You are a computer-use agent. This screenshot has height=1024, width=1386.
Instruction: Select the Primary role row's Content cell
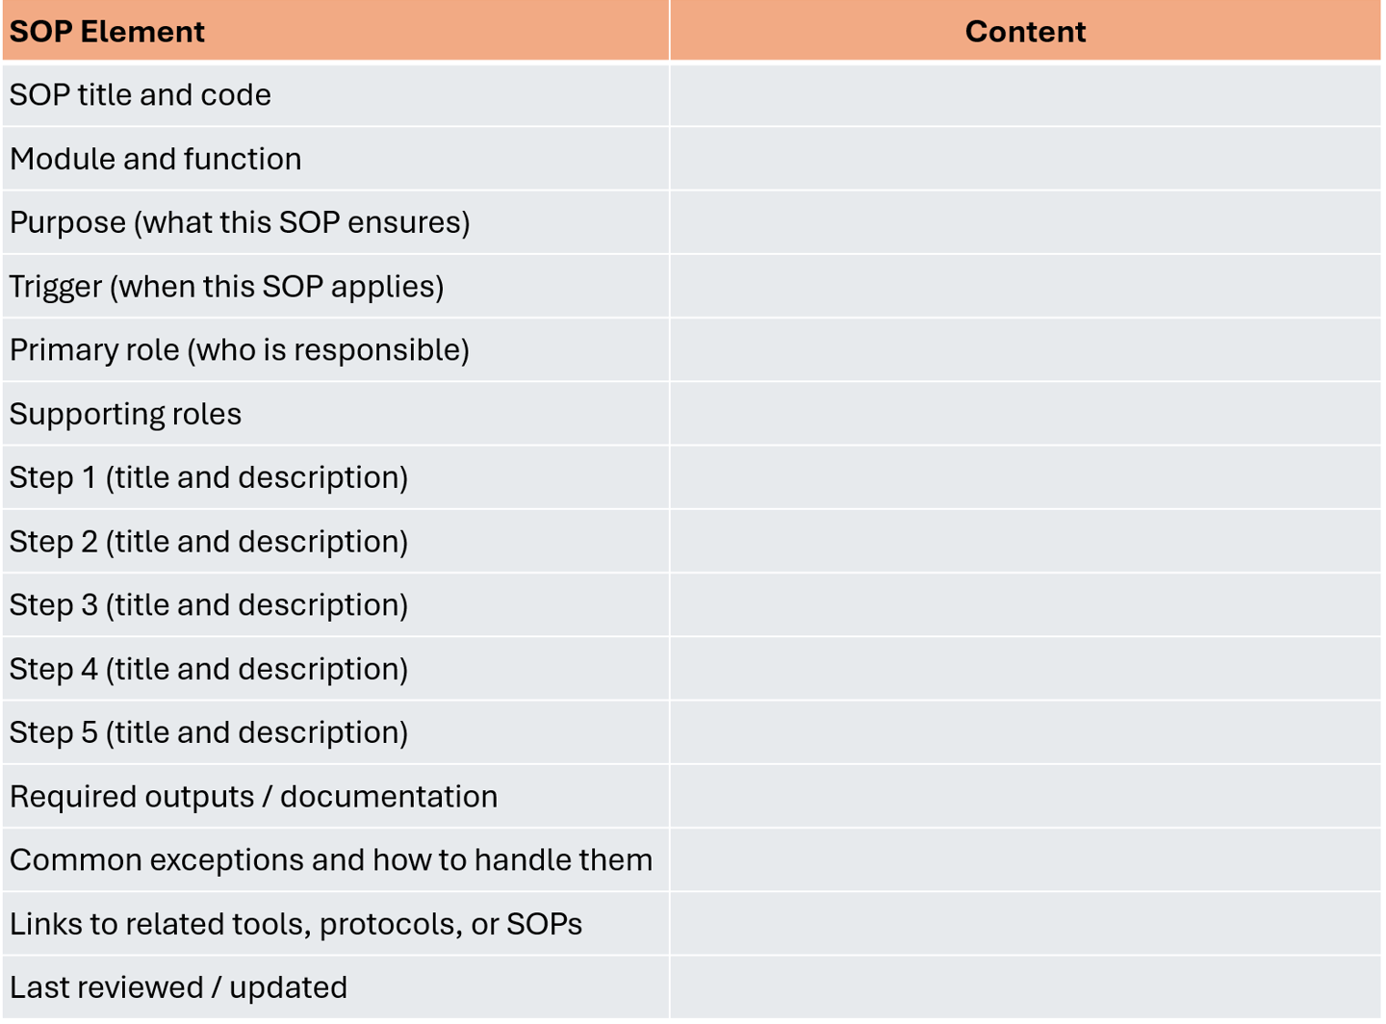1025,350
